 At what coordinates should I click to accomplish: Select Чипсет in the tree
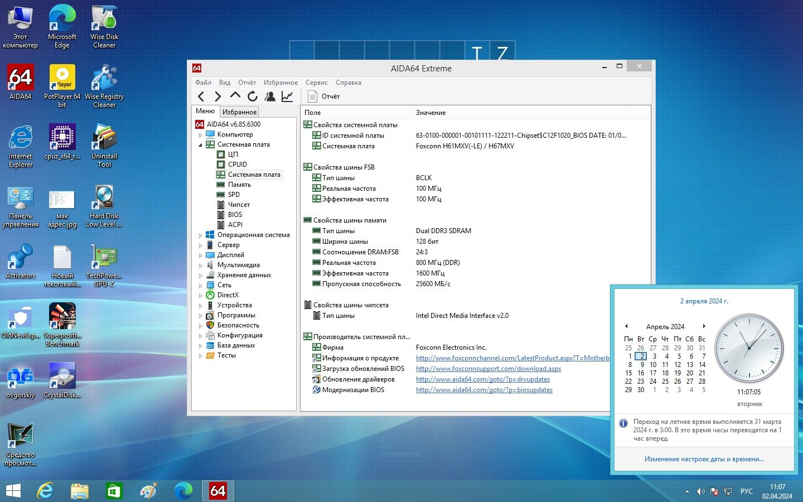239,205
